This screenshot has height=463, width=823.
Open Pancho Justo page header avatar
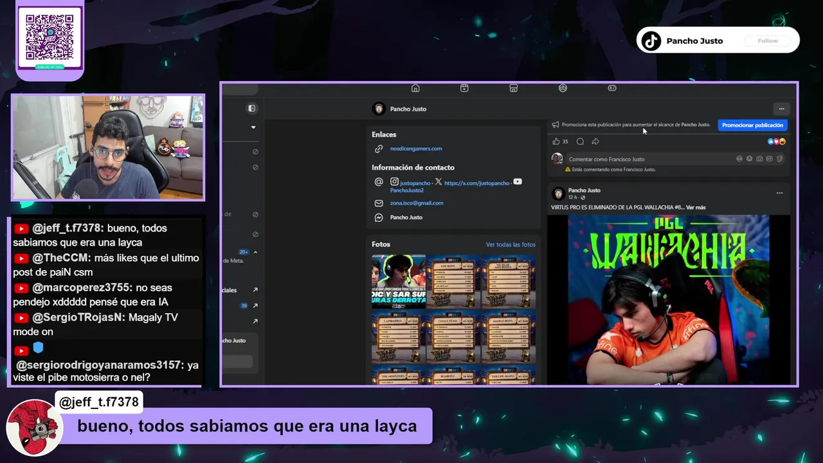tap(379, 109)
